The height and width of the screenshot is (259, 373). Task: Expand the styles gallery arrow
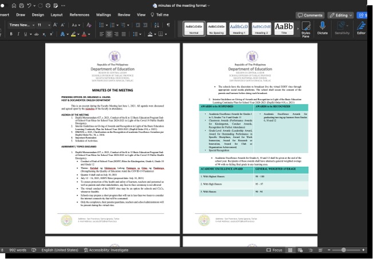(x=298, y=29)
